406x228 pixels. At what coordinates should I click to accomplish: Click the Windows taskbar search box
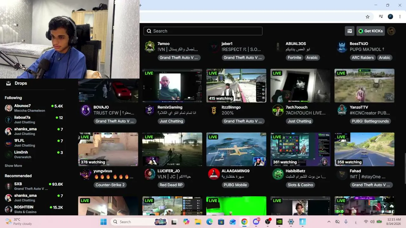click(140, 222)
